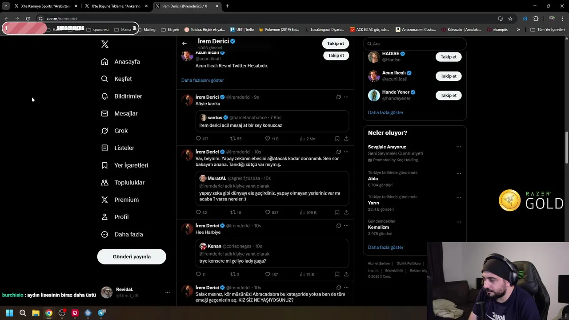Follow Hande Yener in suggestions

coord(449,95)
